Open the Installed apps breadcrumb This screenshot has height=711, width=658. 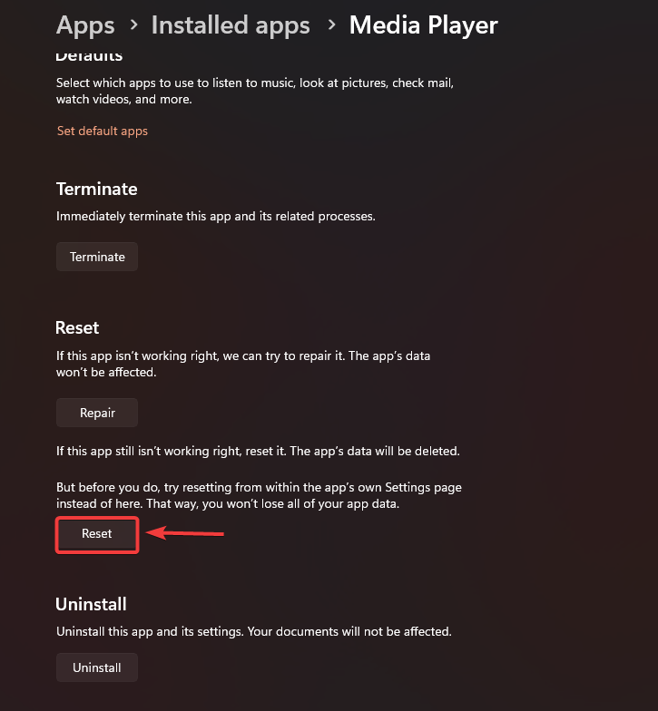(x=231, y=24)
